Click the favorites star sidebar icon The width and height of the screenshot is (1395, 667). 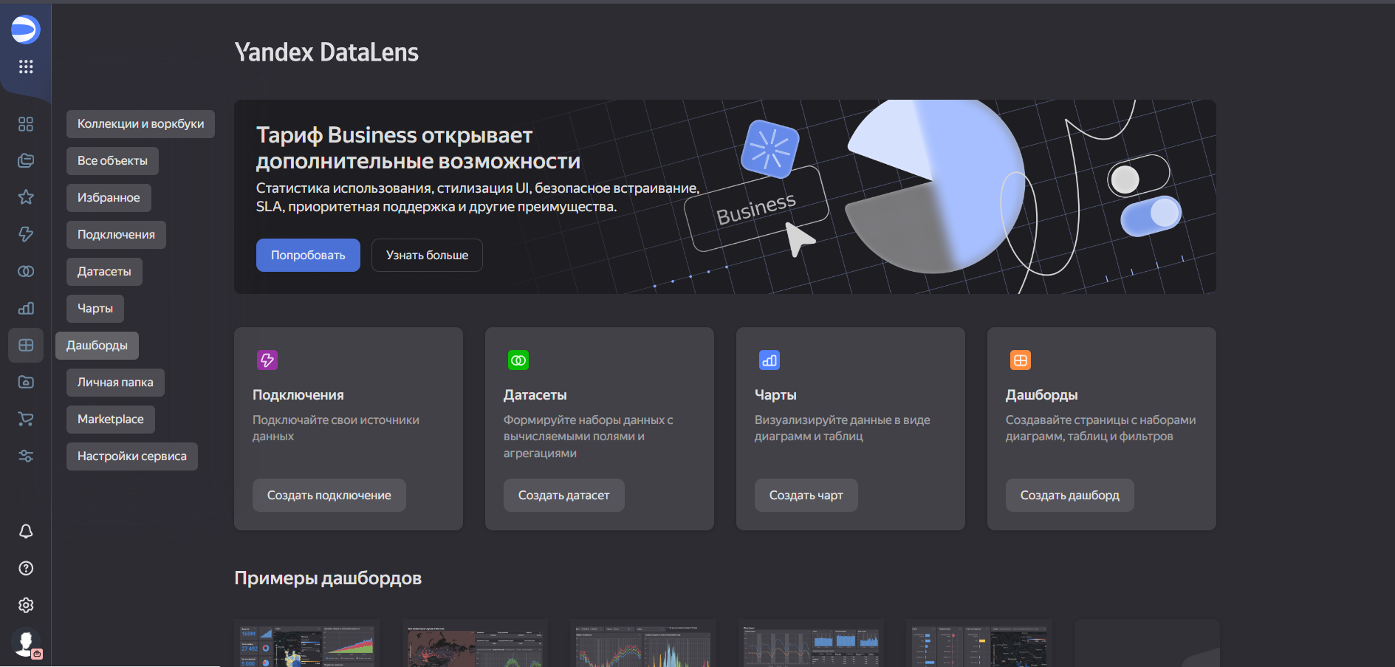pos(26,197)
